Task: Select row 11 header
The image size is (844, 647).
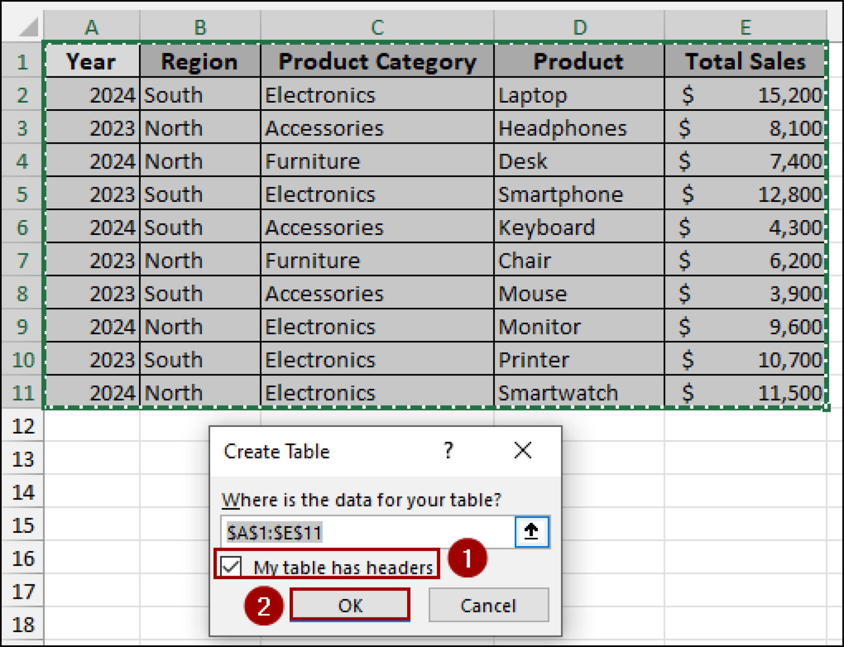Action: coord(23,392)
